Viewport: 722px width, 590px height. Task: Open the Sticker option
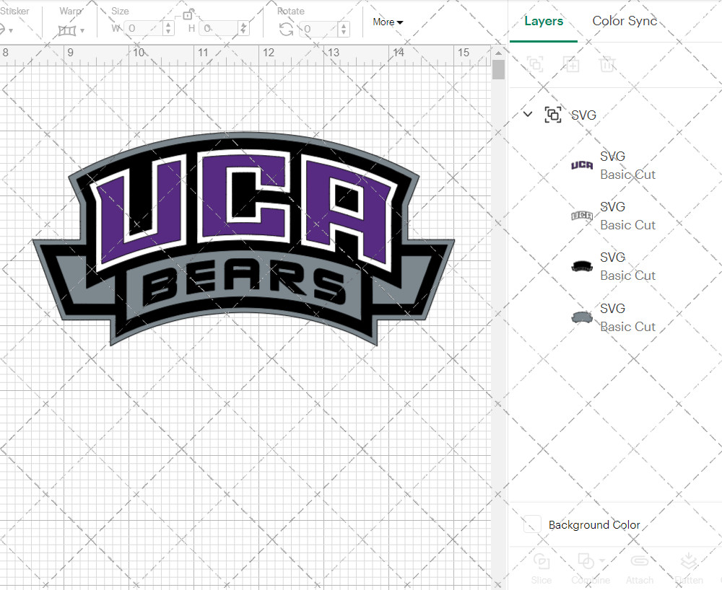9,29
